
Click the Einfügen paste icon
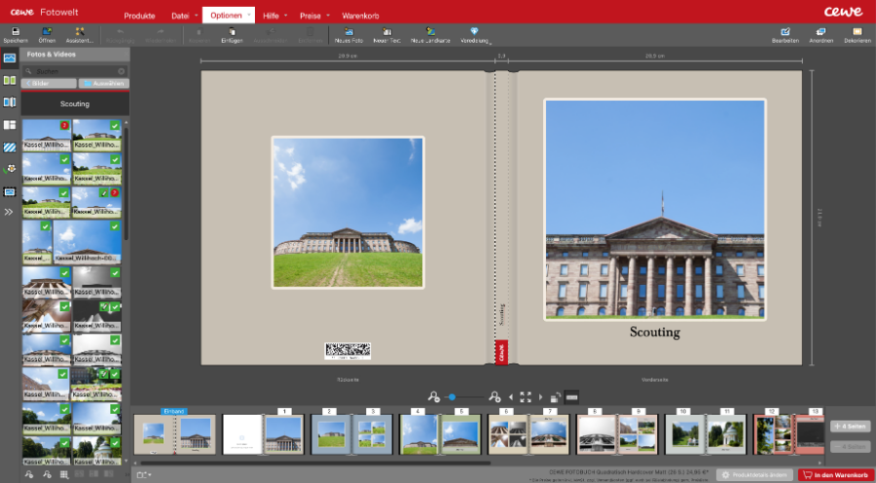click(x=232, y=33)
